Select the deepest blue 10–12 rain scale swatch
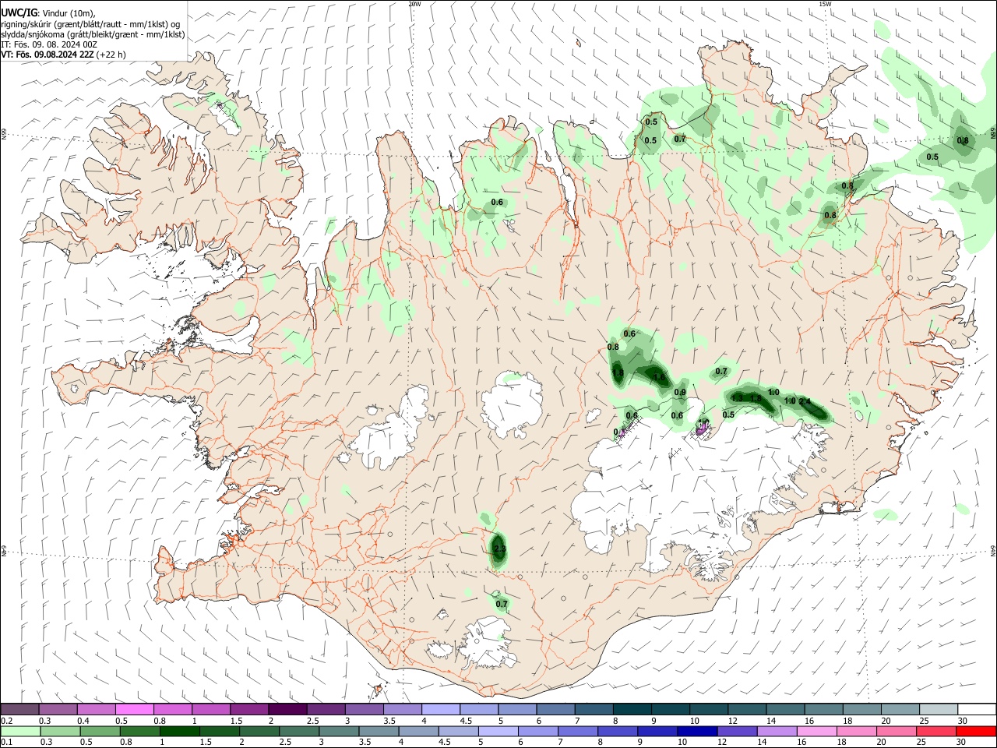Viewport: 997px width, 748px height. (x=697, y=731)
